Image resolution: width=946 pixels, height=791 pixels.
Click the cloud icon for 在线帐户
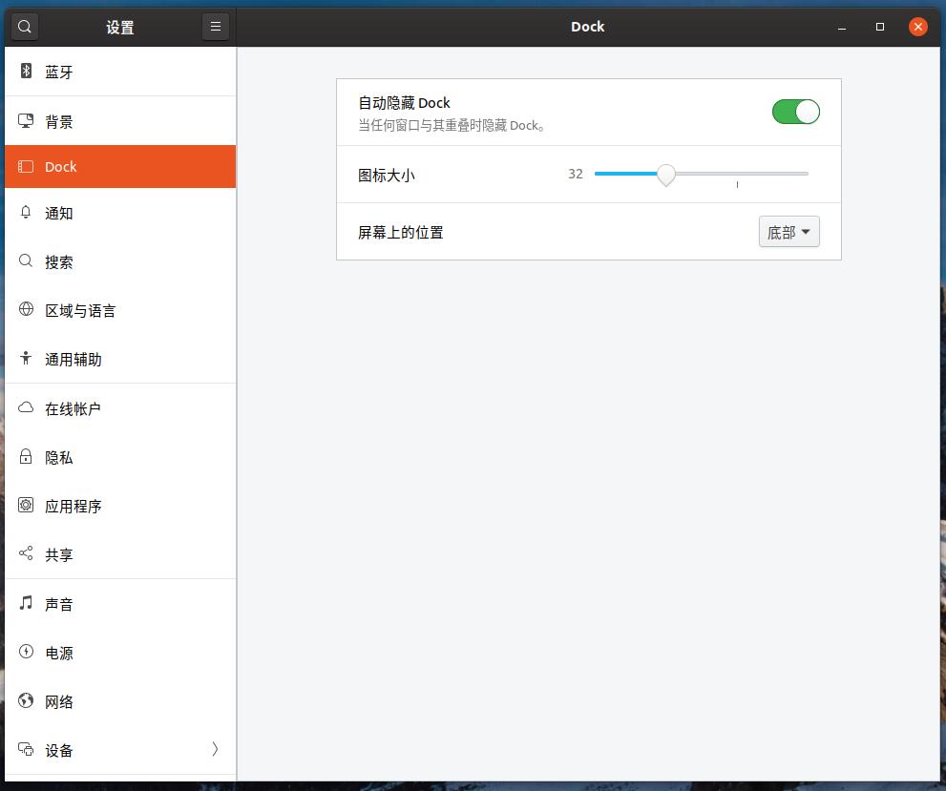26,407
